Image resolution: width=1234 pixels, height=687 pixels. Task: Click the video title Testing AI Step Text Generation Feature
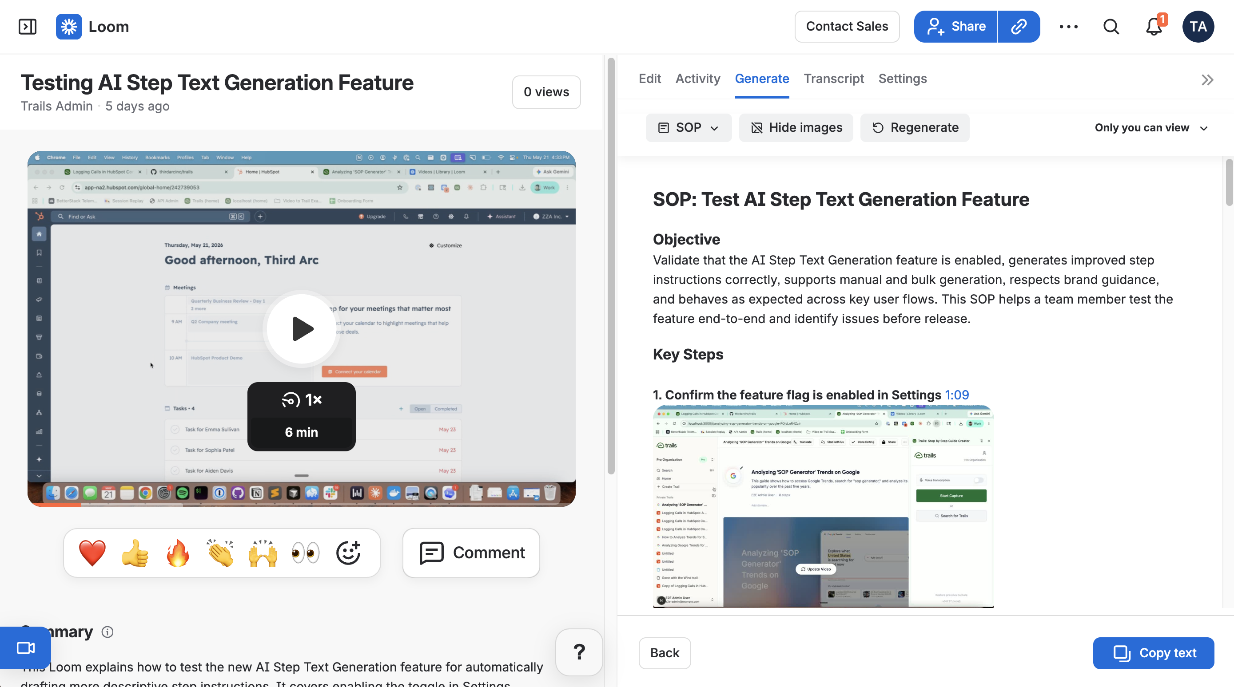tap(216, 83)
